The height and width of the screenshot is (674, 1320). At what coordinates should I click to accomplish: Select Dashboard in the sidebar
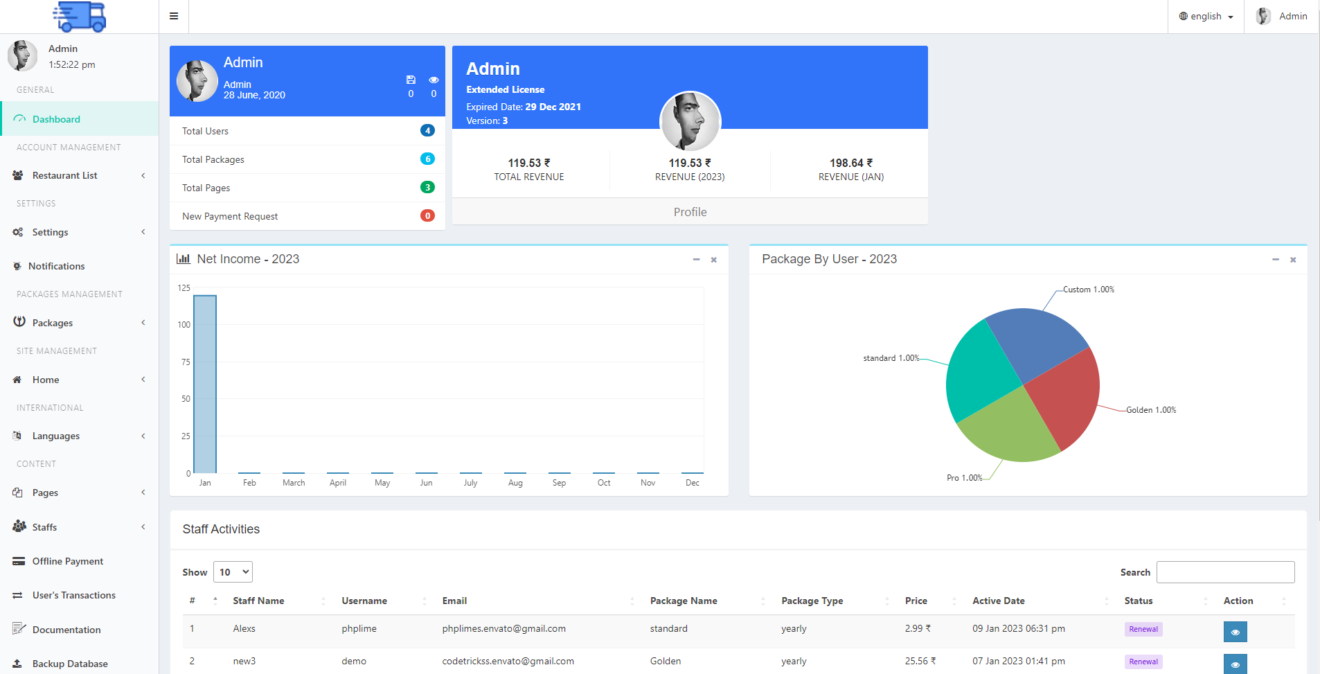coord(56,119)
